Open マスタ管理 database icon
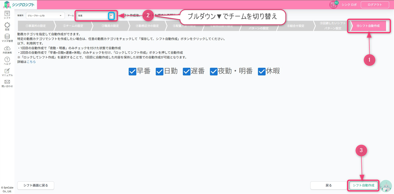The height and width of the screenshot is (194, 394). pos(7,37)
